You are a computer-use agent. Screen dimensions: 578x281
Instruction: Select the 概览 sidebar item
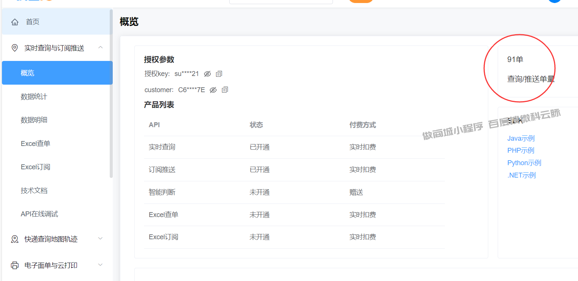pos(57,73)
